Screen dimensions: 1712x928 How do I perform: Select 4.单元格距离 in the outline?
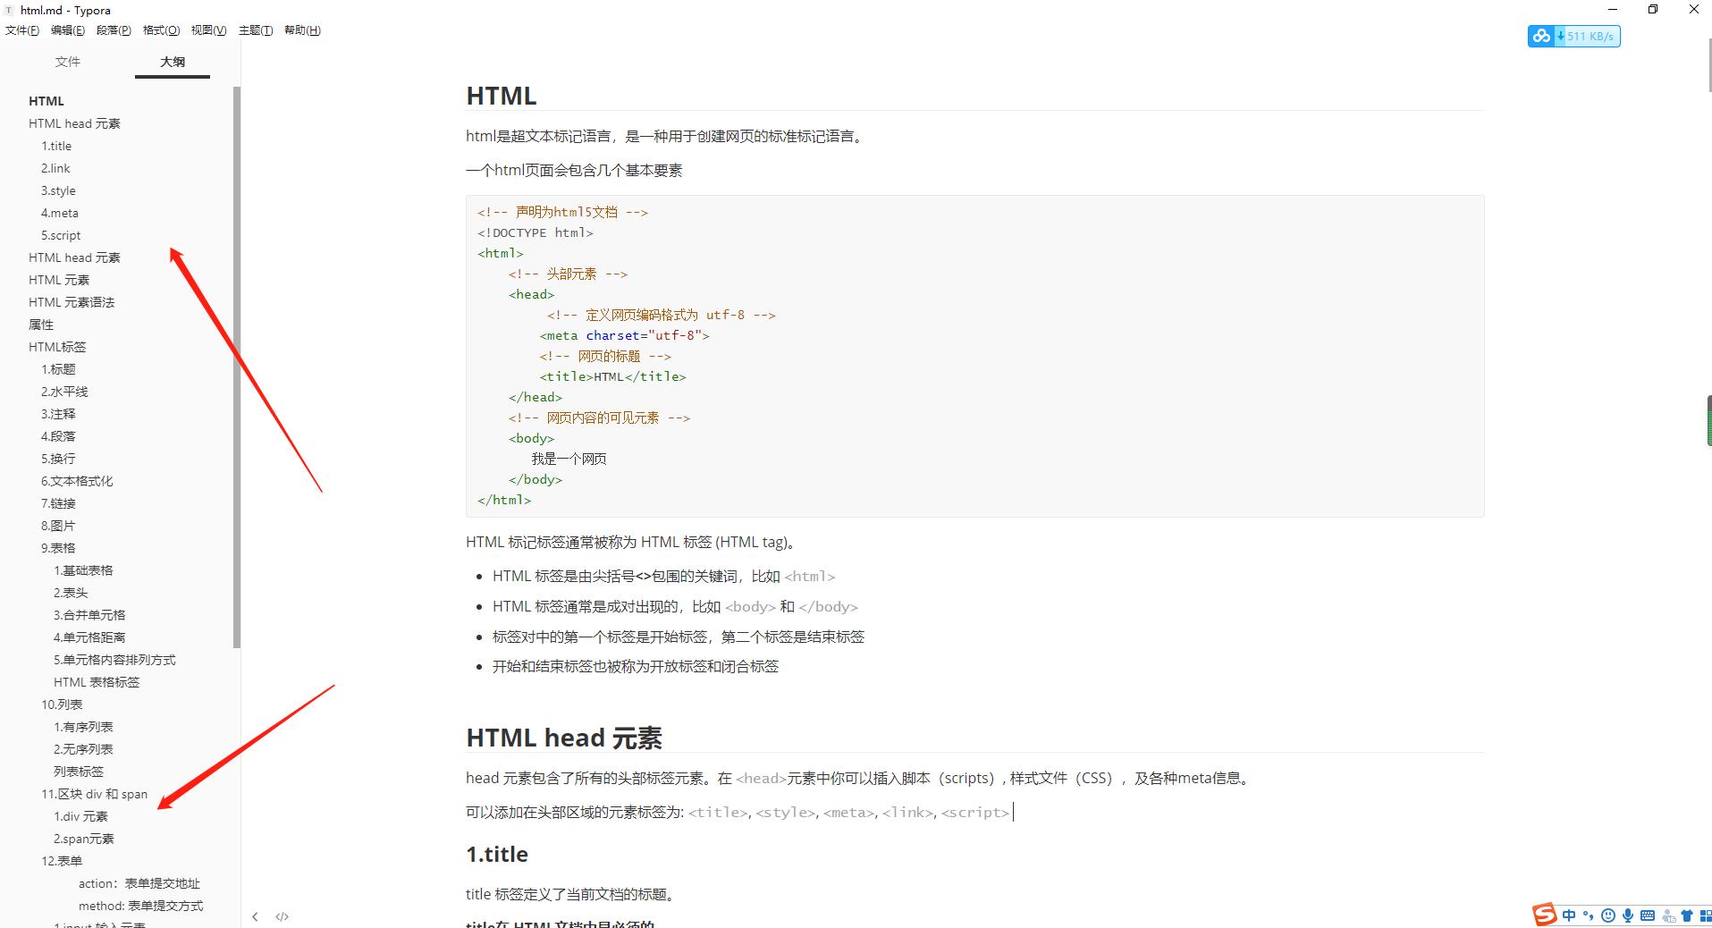point(89,637)
